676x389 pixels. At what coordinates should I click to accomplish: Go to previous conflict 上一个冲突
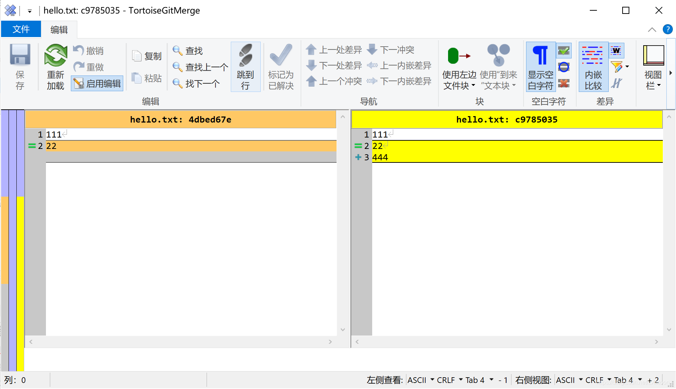click(334, 81)
